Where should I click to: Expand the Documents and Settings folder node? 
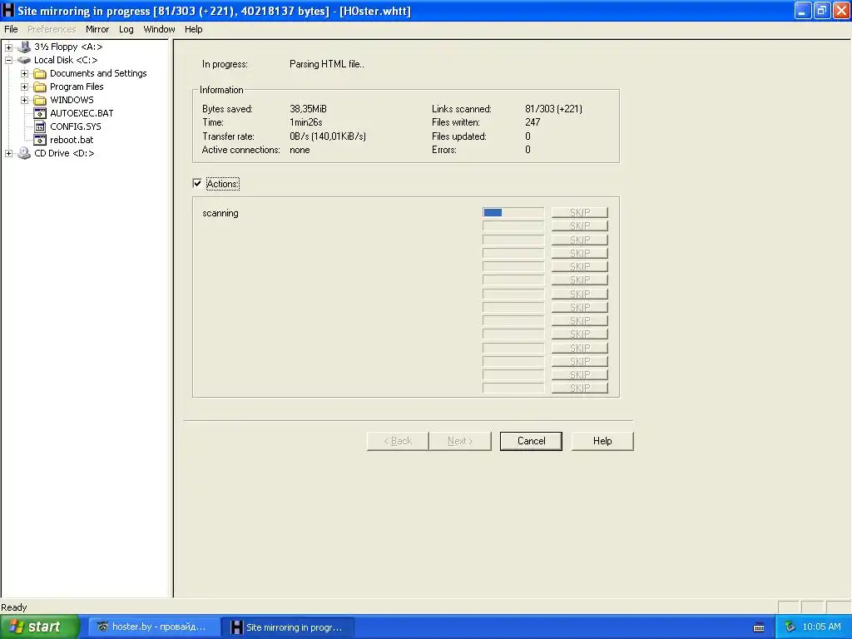coord(24,73)
